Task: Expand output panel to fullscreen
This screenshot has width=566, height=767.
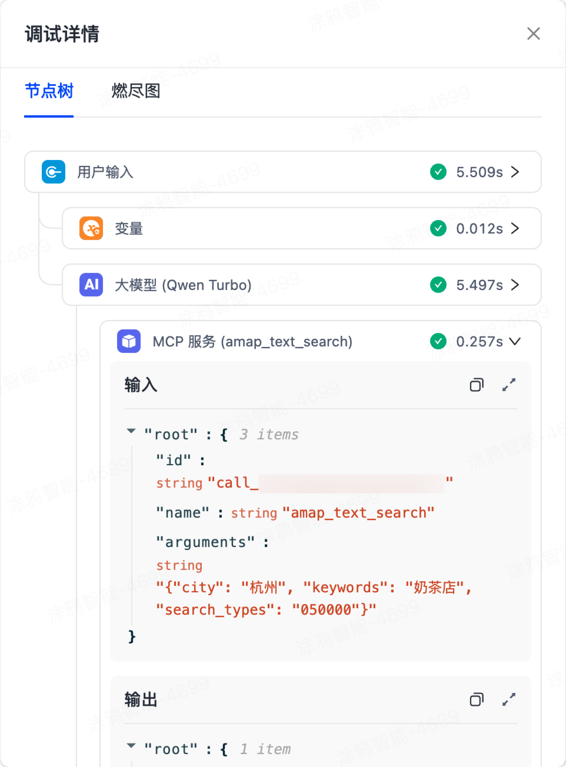Action: [x=509, y=699]
